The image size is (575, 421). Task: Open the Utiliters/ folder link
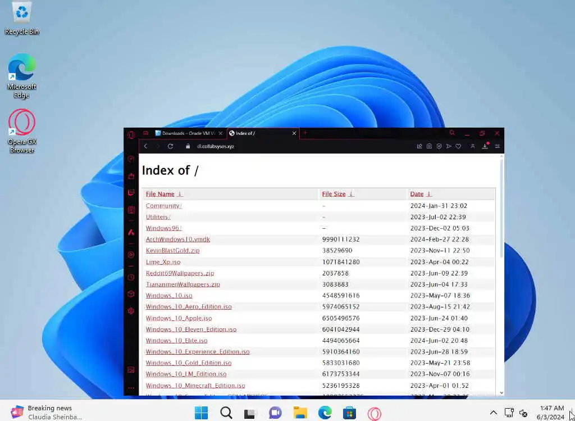coord(158,217)
